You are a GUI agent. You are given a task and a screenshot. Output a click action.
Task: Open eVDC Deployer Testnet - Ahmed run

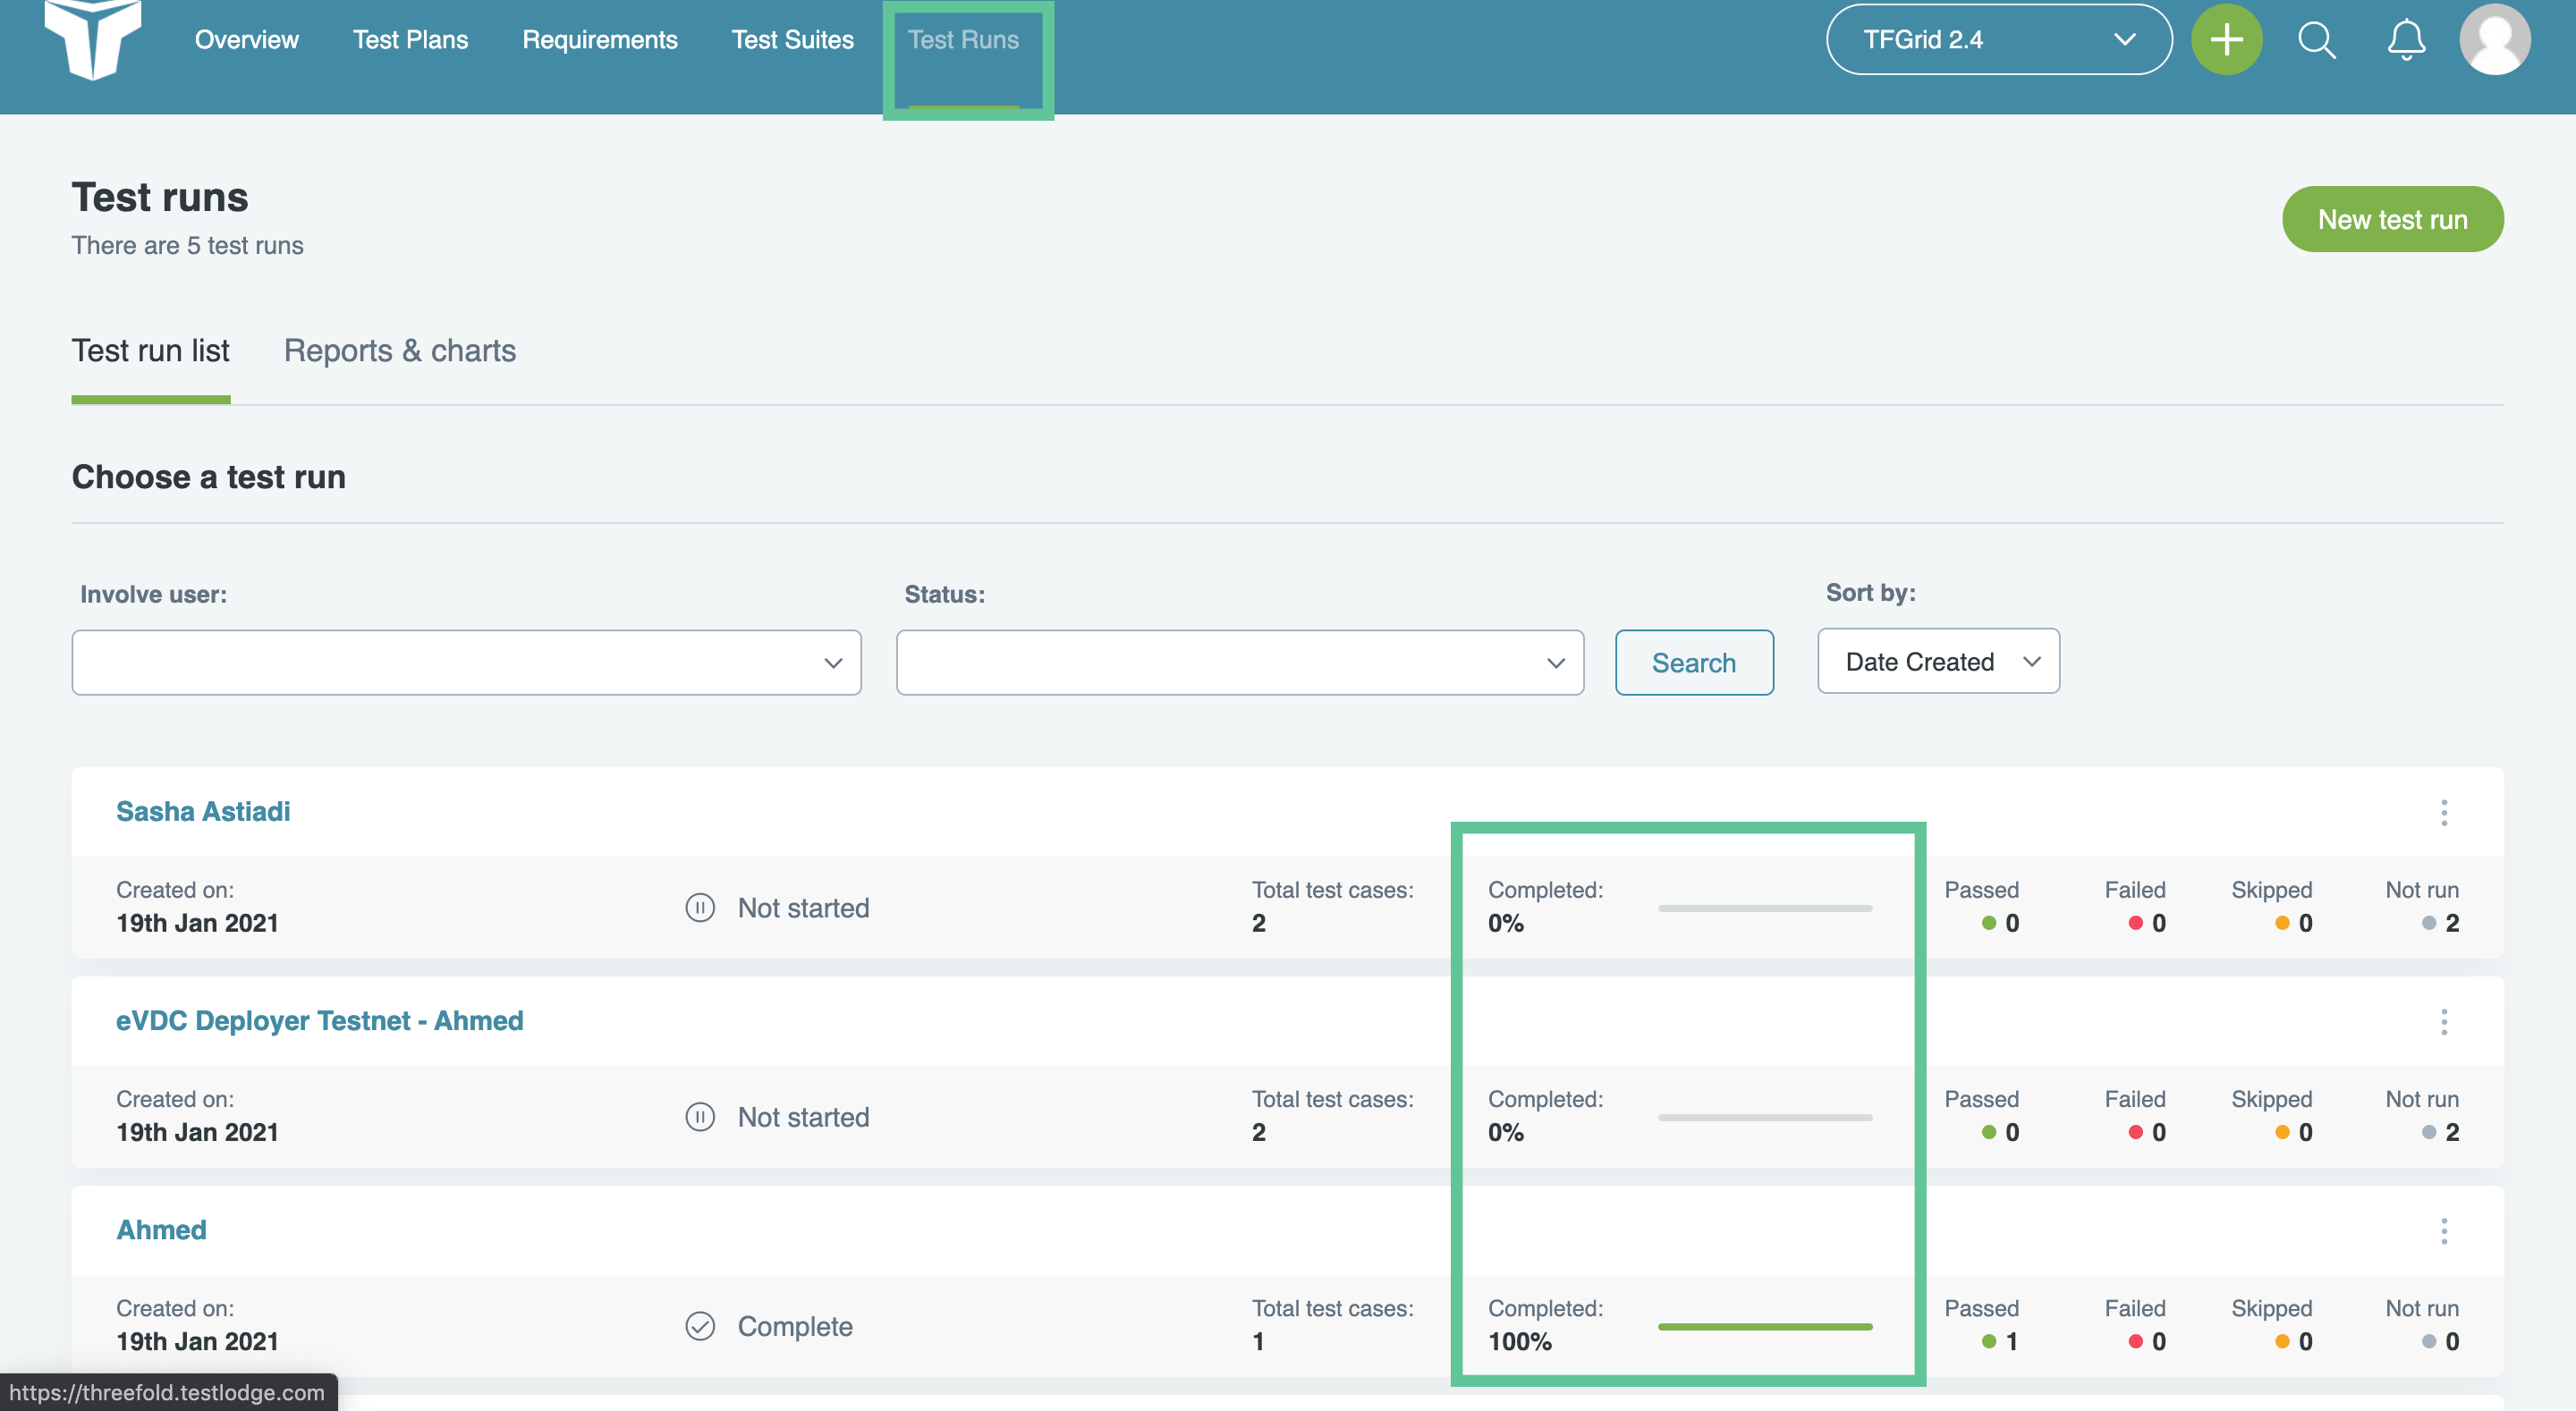point(319,1020)
